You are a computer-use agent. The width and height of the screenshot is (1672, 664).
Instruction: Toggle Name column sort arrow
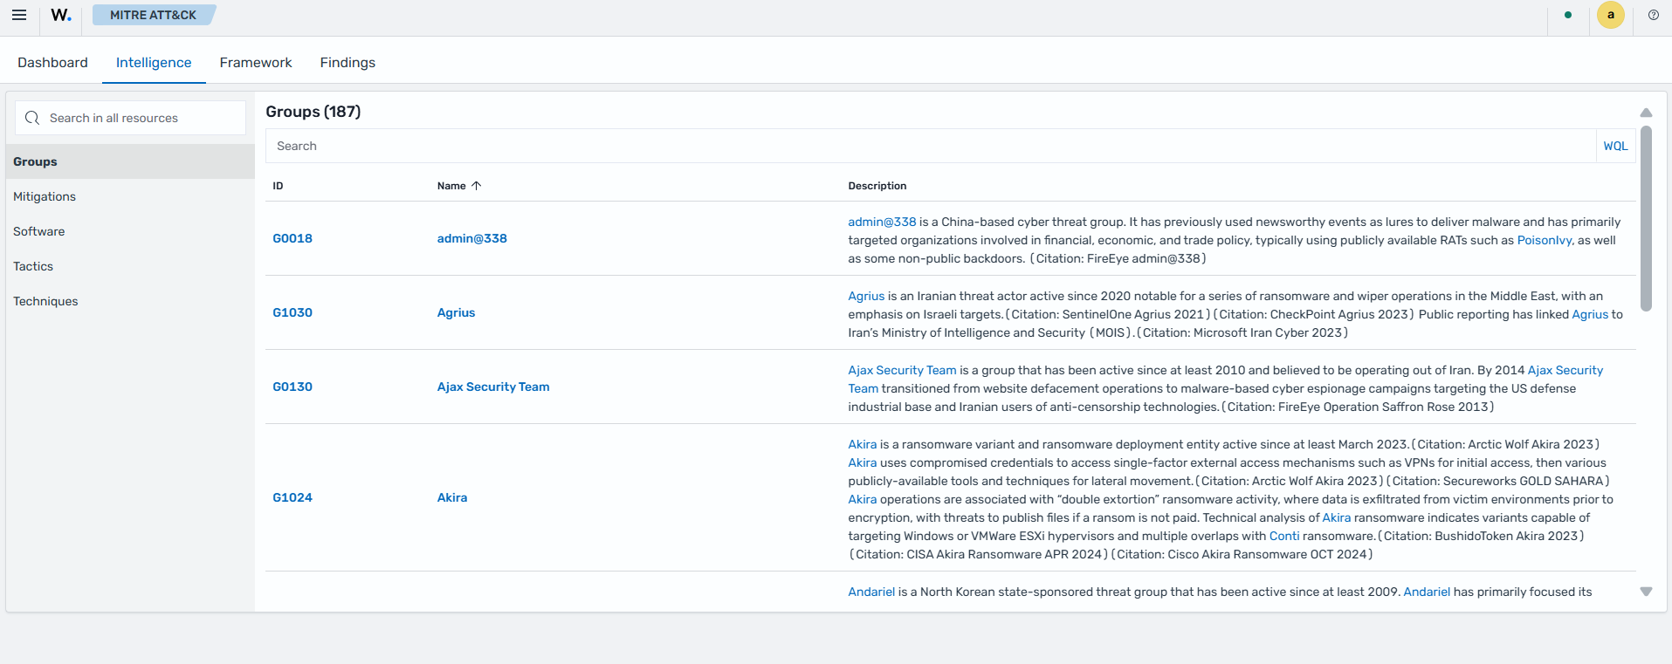(476, 186)
